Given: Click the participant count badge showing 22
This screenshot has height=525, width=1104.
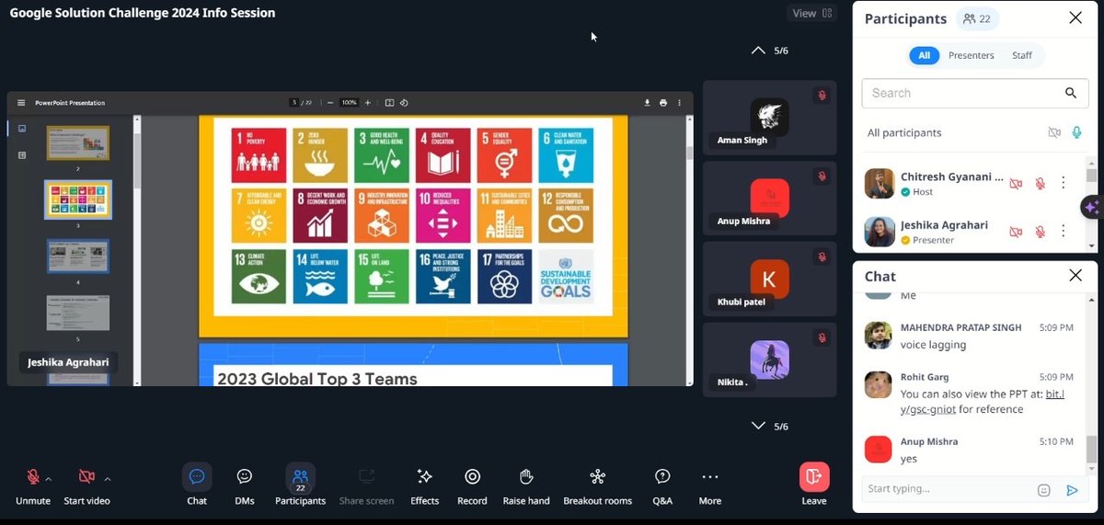Looking at the screenshot, I should (977, 18).
